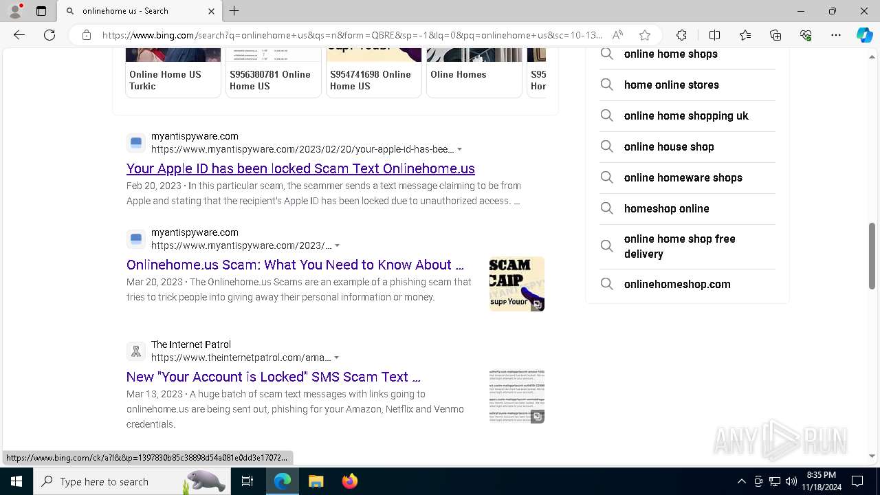Click search icon beside home online stores
The image size is (880, 495).
coord(606,85)
